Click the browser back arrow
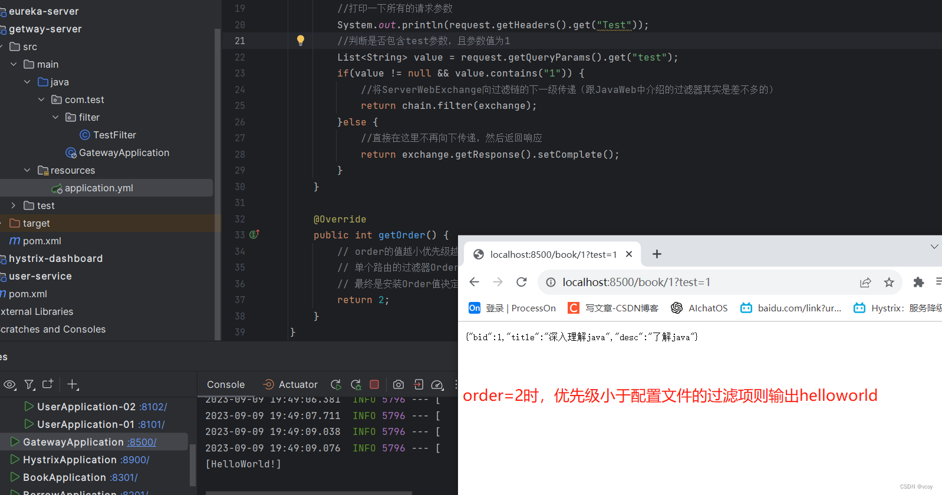 tap(475, 282)
